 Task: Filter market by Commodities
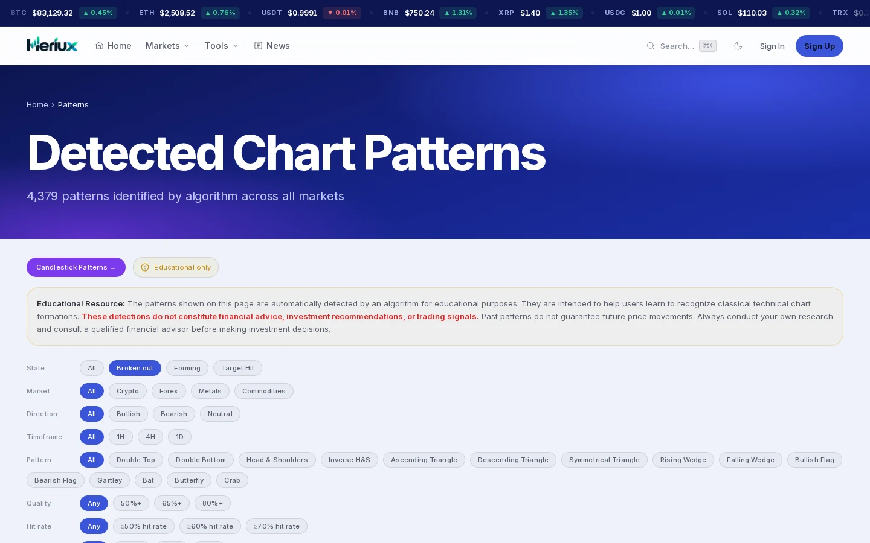point(264,391)
